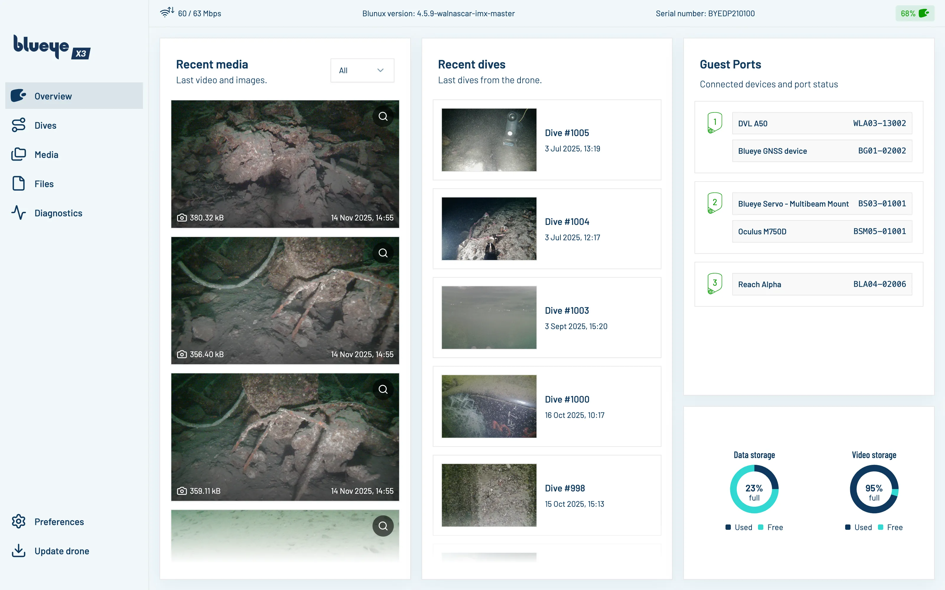Open the Dive #998 title link

[x=565, y=488]
